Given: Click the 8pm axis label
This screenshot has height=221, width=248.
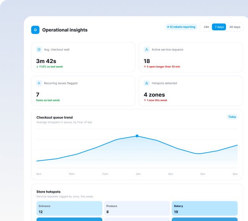Looking at the screenshot, I should 235,174.
